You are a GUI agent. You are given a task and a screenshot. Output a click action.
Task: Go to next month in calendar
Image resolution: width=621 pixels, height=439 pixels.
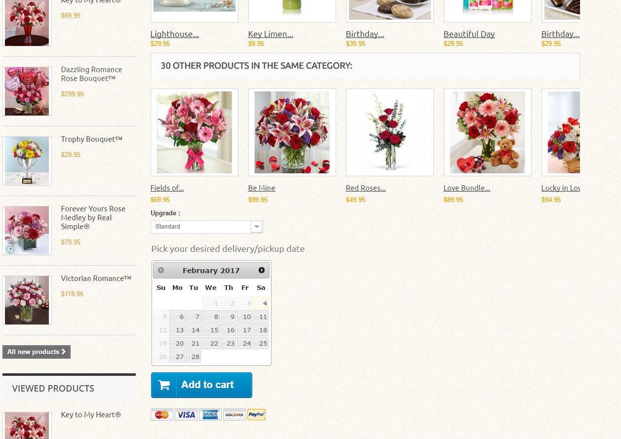(x=262, y=270)
